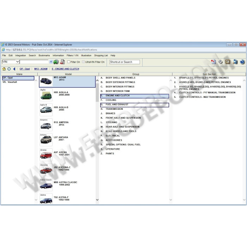Go back with the blue left arrow
This screenshot has height=247, width=247.
point(14,69)
